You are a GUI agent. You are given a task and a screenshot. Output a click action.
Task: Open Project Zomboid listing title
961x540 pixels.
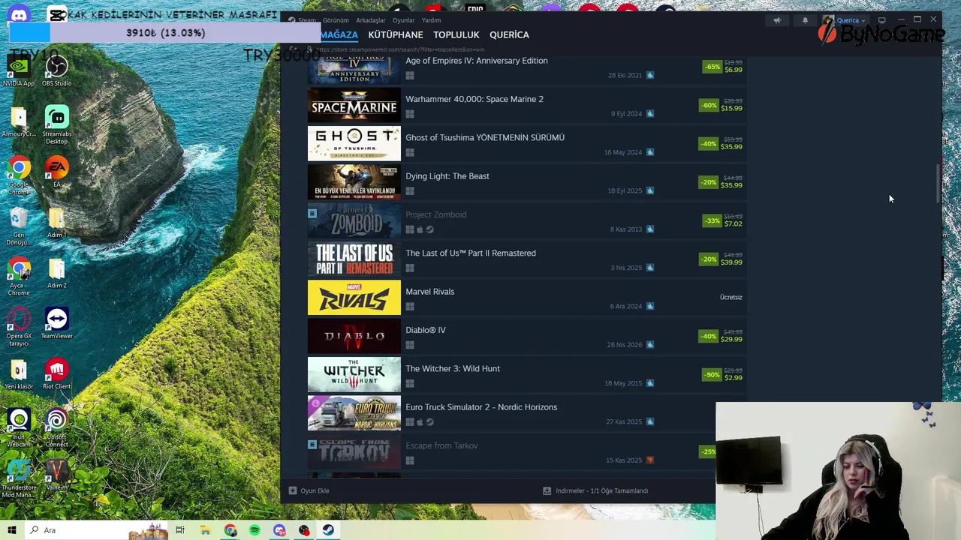[x=435, y=214]
